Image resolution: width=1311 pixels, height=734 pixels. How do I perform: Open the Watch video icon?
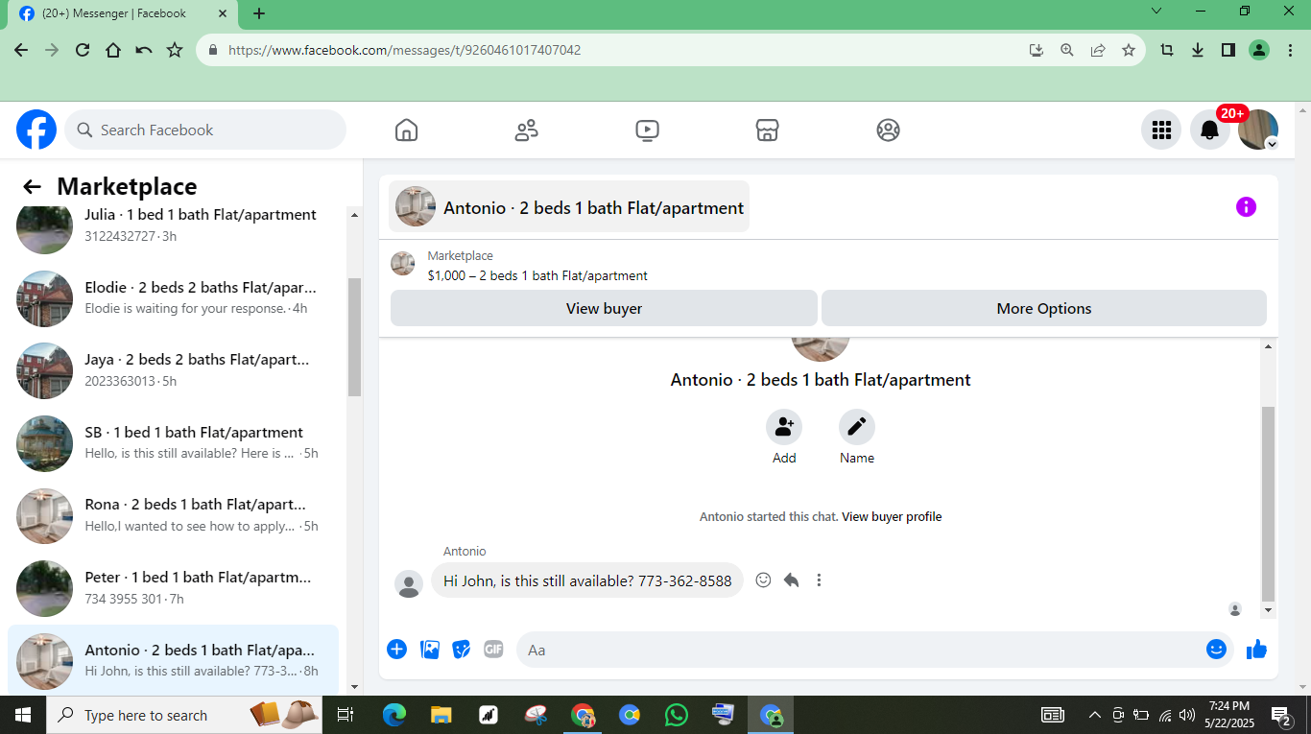(x=648, y=130)
